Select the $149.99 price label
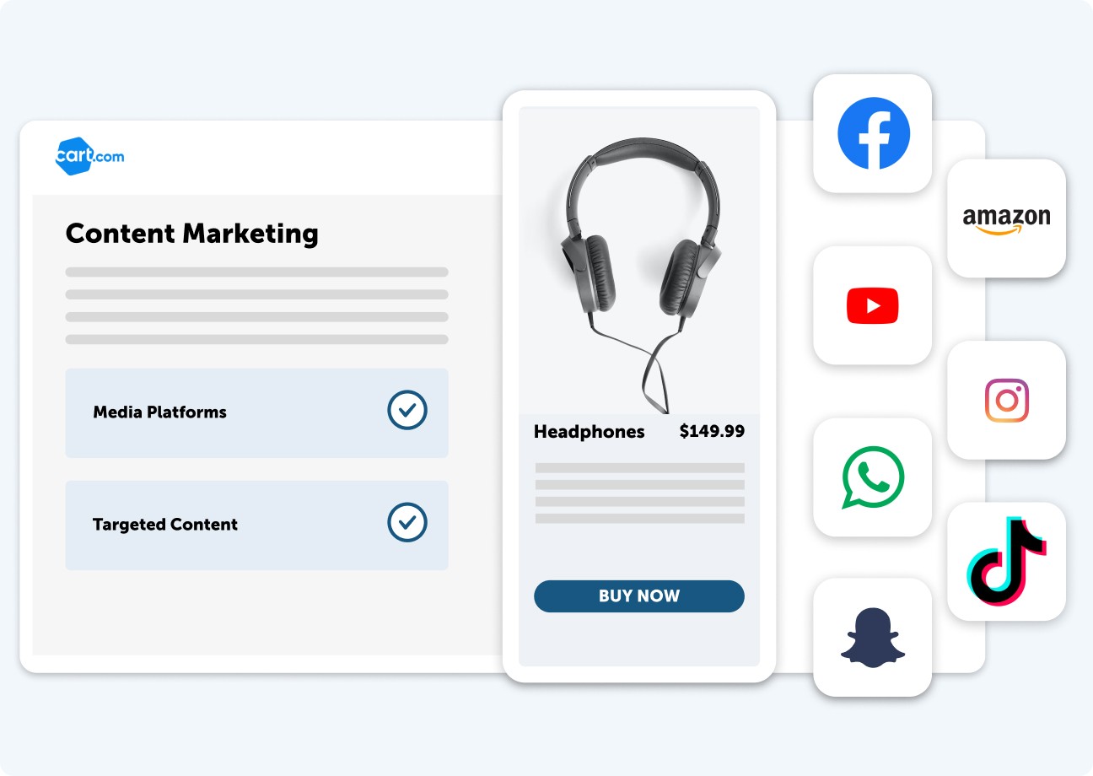This screenshot has width=1093, height=776. click(712, 431)
